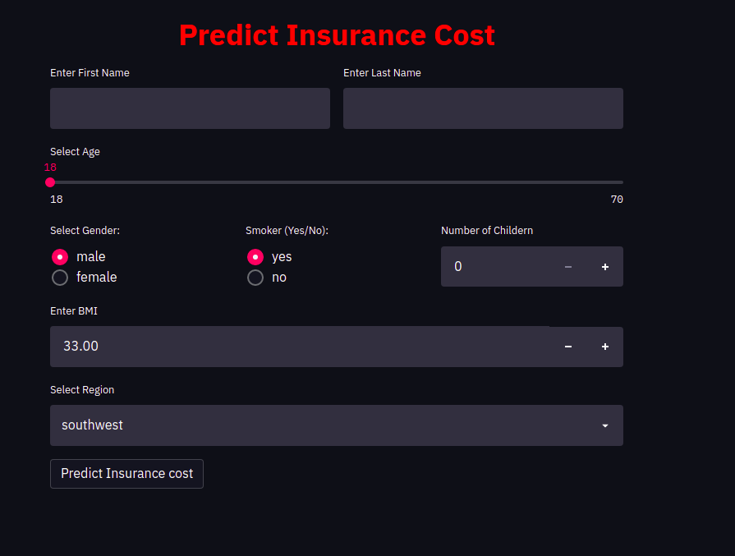The image size is (735, 556).
Task: Open the Select Region combo box
Action: tap(337, 425)
